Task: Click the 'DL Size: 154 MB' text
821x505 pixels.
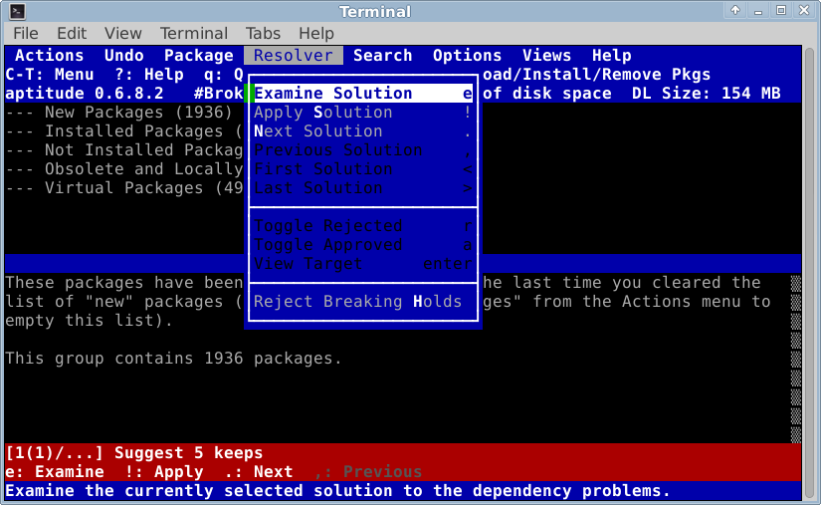Action: [706, 94]
